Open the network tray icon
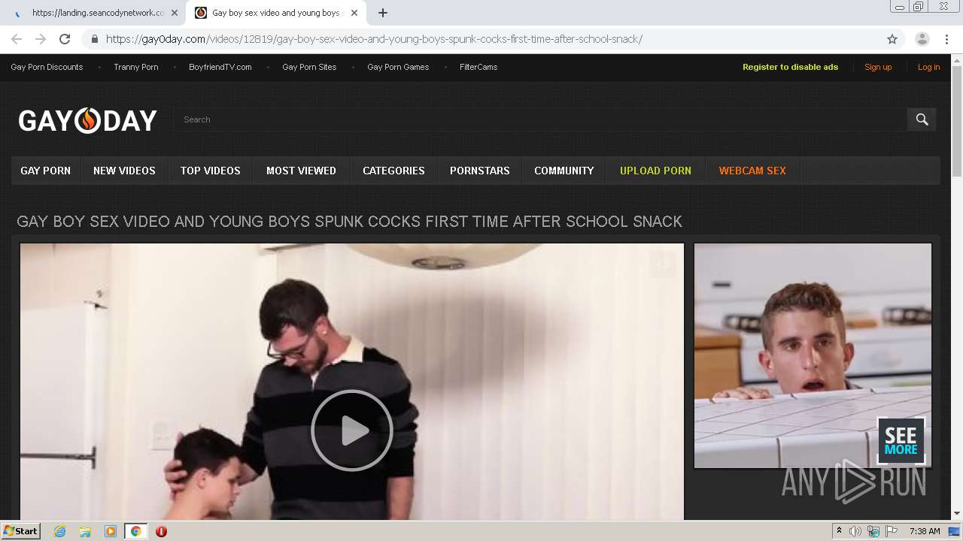The image size is (963, 541). click(873, 531)
